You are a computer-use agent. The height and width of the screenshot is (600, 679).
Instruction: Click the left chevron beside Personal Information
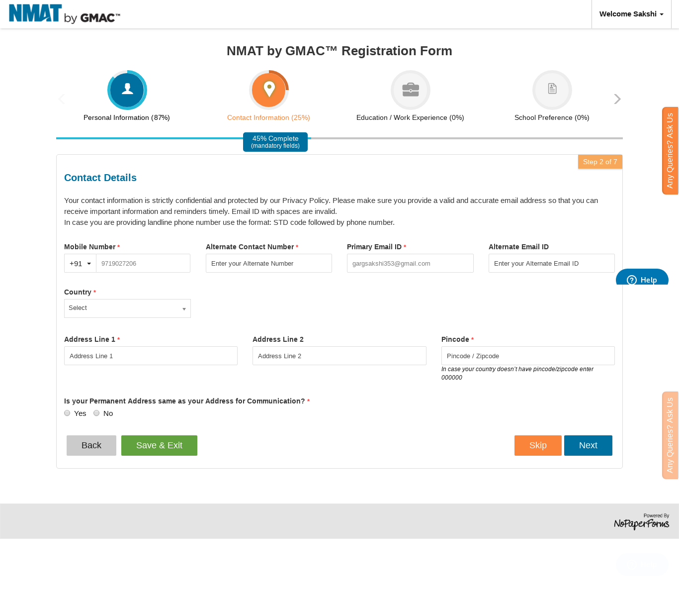click(61, 99)
